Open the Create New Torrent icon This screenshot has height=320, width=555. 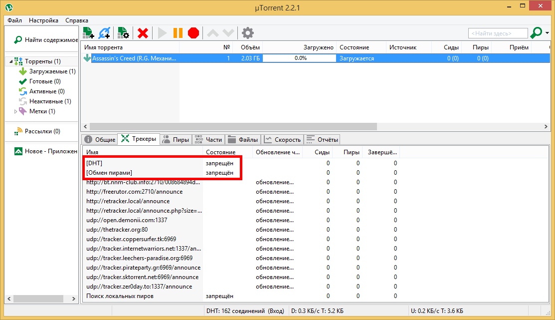tap(123, 32)
